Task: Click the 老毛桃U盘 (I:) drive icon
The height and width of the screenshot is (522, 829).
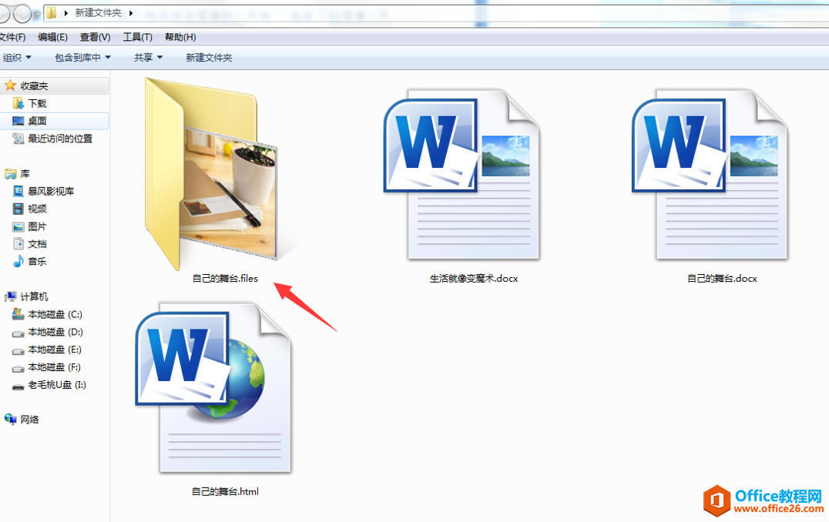Action: click(x=18, y=386)
